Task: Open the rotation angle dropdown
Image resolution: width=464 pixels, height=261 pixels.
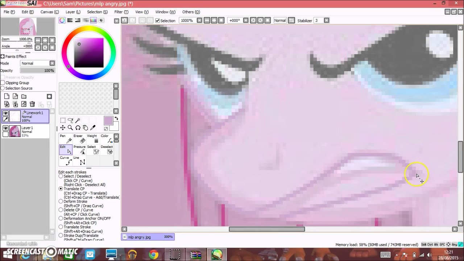Action: 245,21
